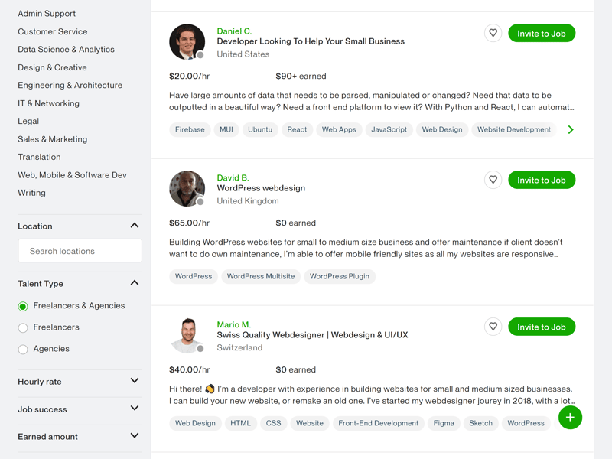Open David B.'s profile photo
The width and height of the screenshot is (612, 459).
pos(187,188)
